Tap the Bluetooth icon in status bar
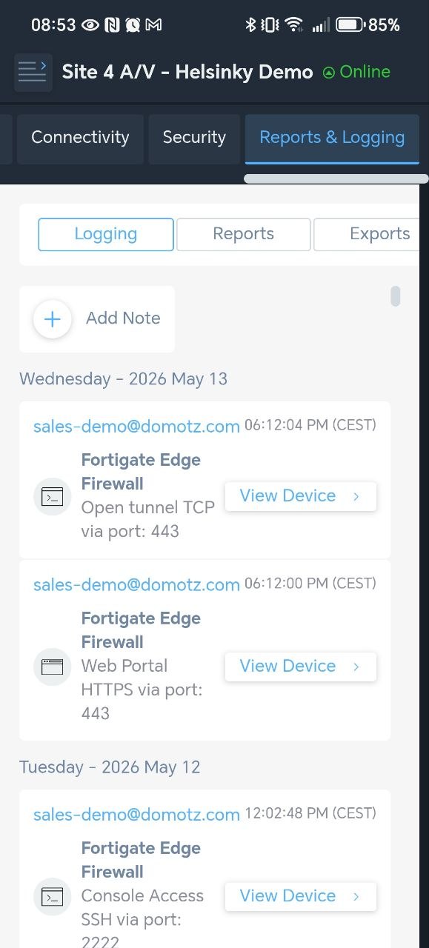The height and width of the screenshot is (948, 429). click(x=250, y=24)
